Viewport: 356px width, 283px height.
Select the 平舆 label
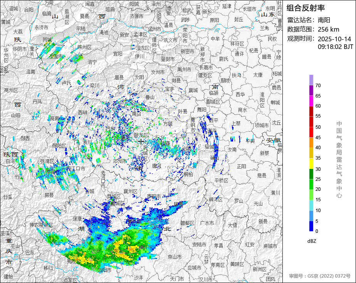(x=250, y=141)
